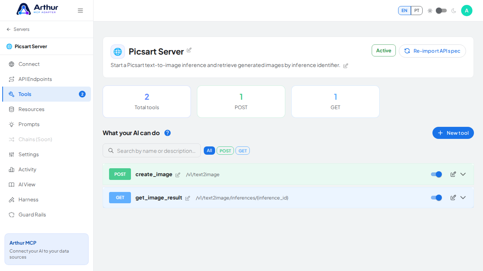483x271 pixels.
Task: Open Prompts in the sidebar
Action: (46, 124)
